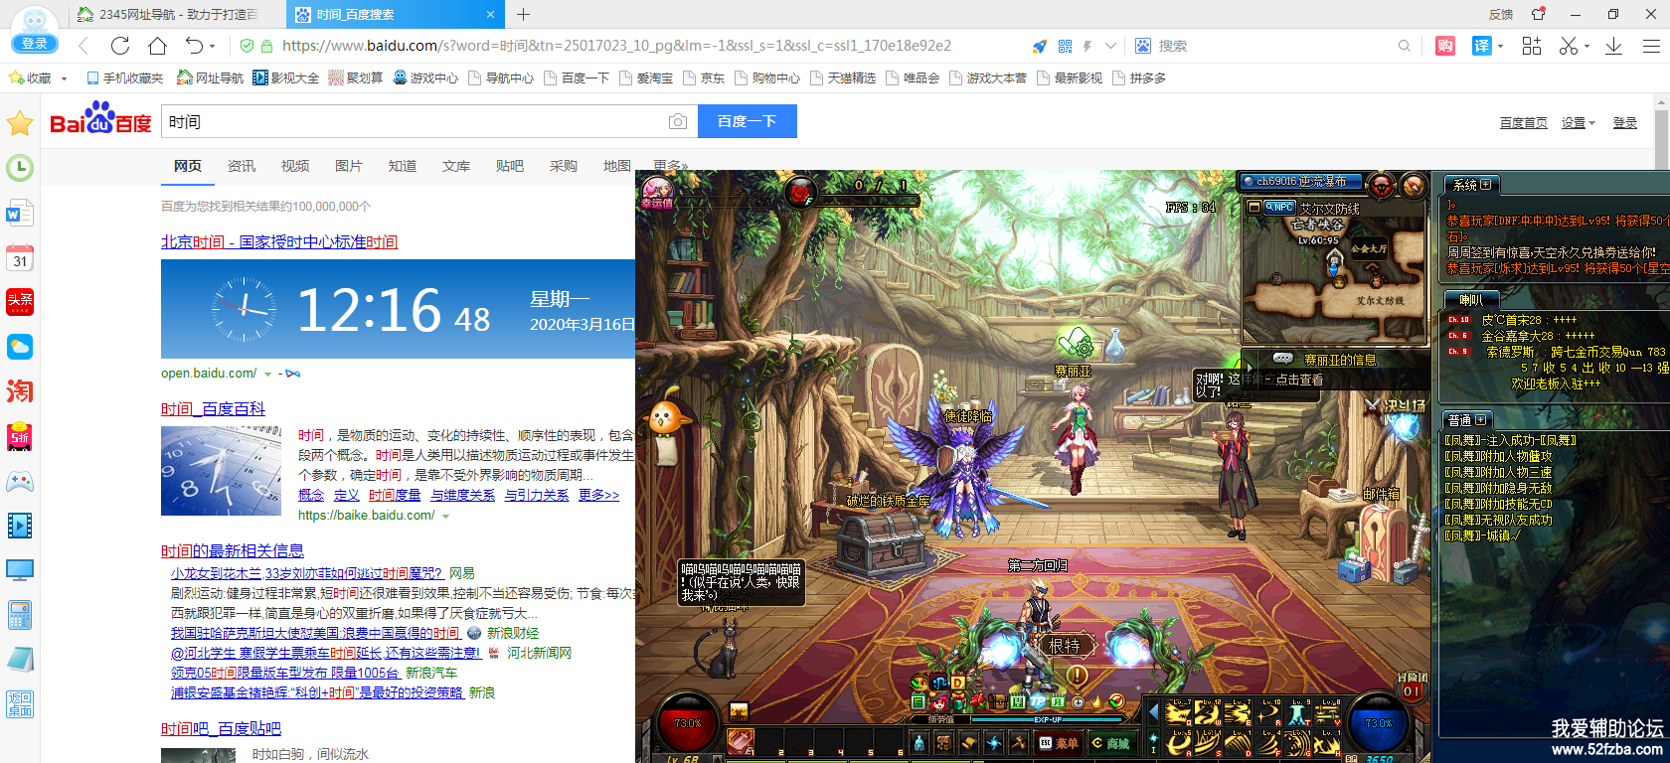Open the sidebar 头条 news icon
The height and width of the screenshot is (763, 1670).
20,302
